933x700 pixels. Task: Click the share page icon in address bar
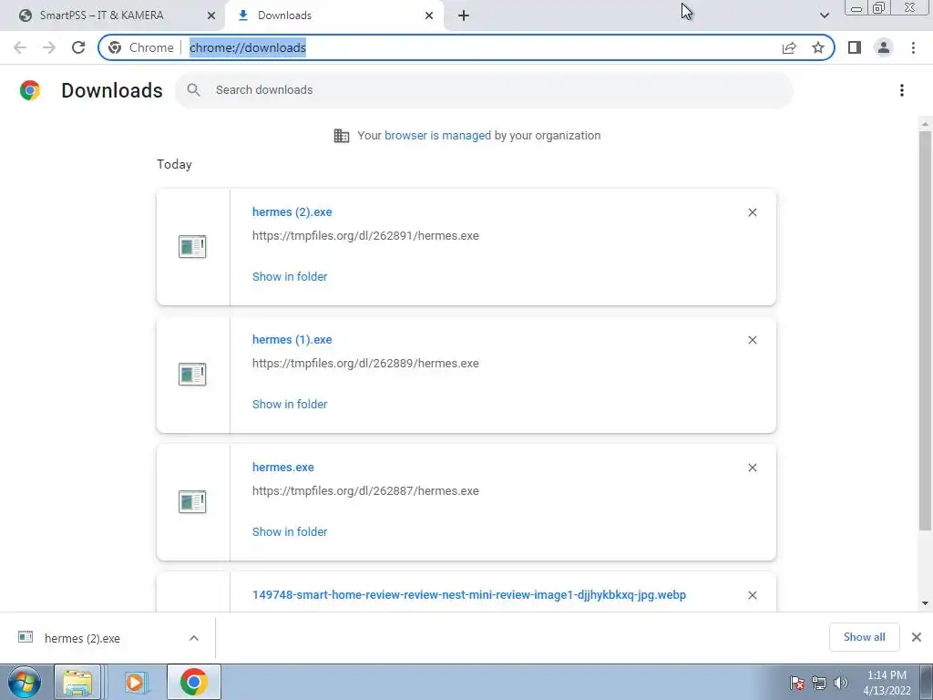tap(789, 47)
